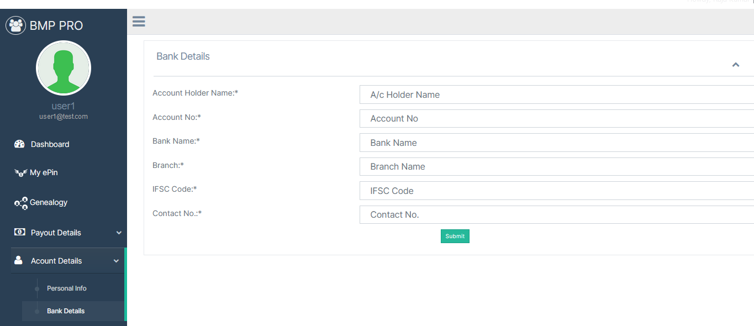Click the Payout Details money icon
Viewport: 754px width, 326px height.
(x=19, y=233)
